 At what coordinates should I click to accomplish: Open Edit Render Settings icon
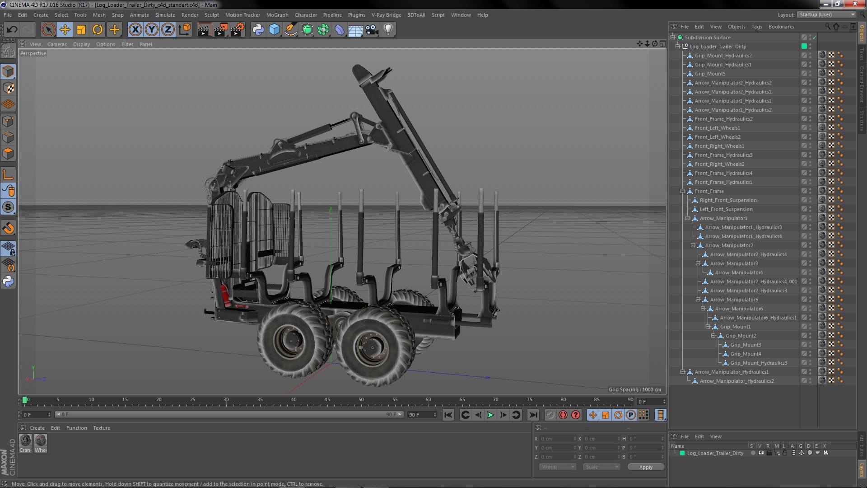click(x=238, y=30)
